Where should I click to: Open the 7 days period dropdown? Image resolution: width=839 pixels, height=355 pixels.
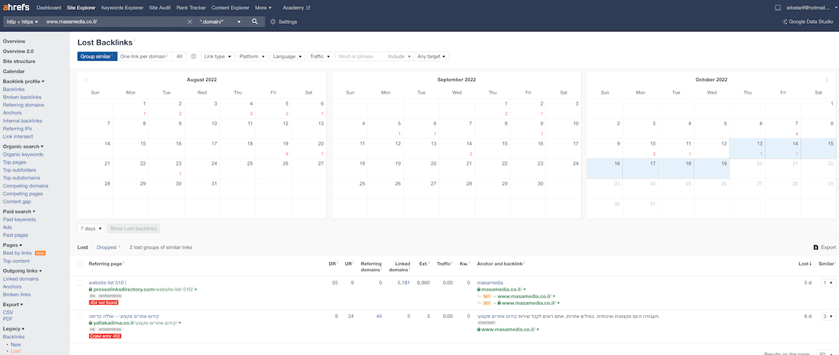point(91,229)
